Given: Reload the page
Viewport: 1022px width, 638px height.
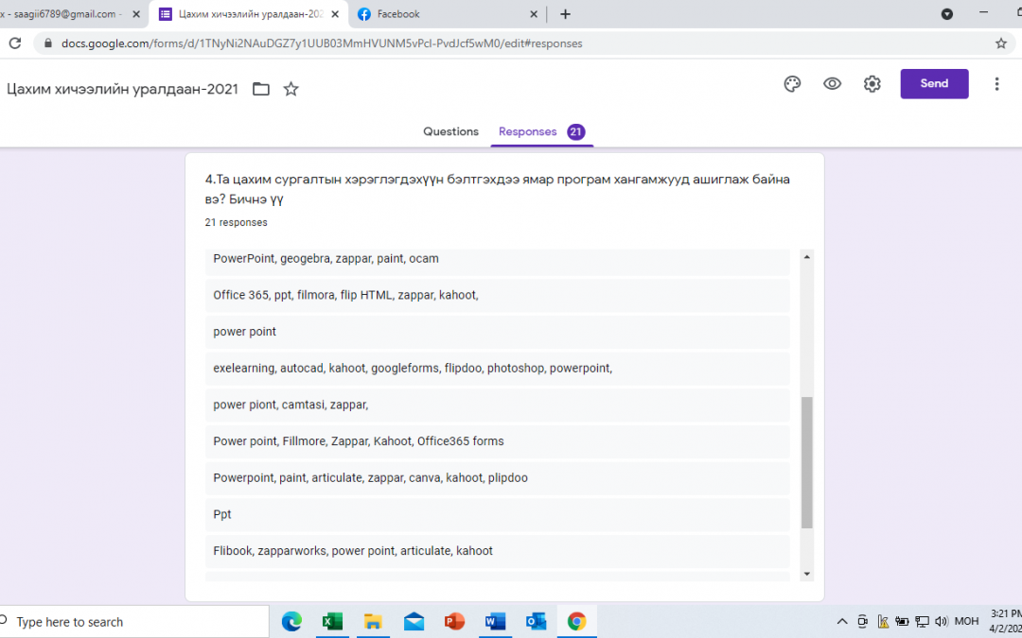Looking at the screenshot, I should click(x=15, y=43).
